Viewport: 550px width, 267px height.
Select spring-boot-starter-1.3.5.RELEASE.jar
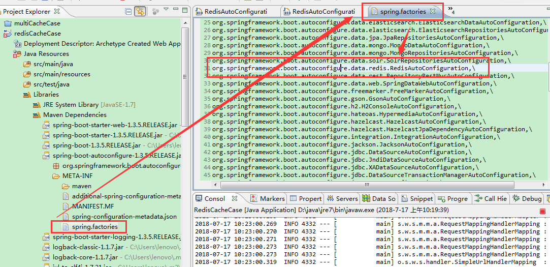point(108,135)
